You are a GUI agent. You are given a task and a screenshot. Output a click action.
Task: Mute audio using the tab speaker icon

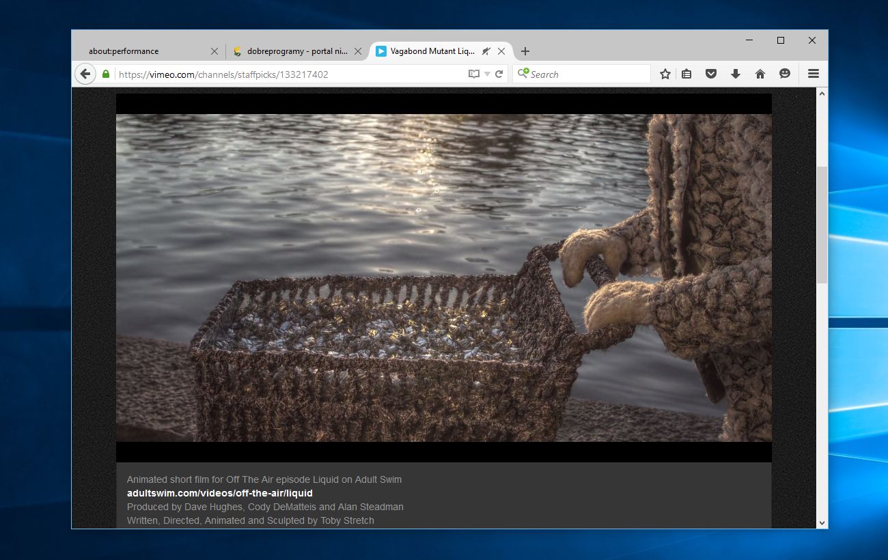tap(486, 51)
